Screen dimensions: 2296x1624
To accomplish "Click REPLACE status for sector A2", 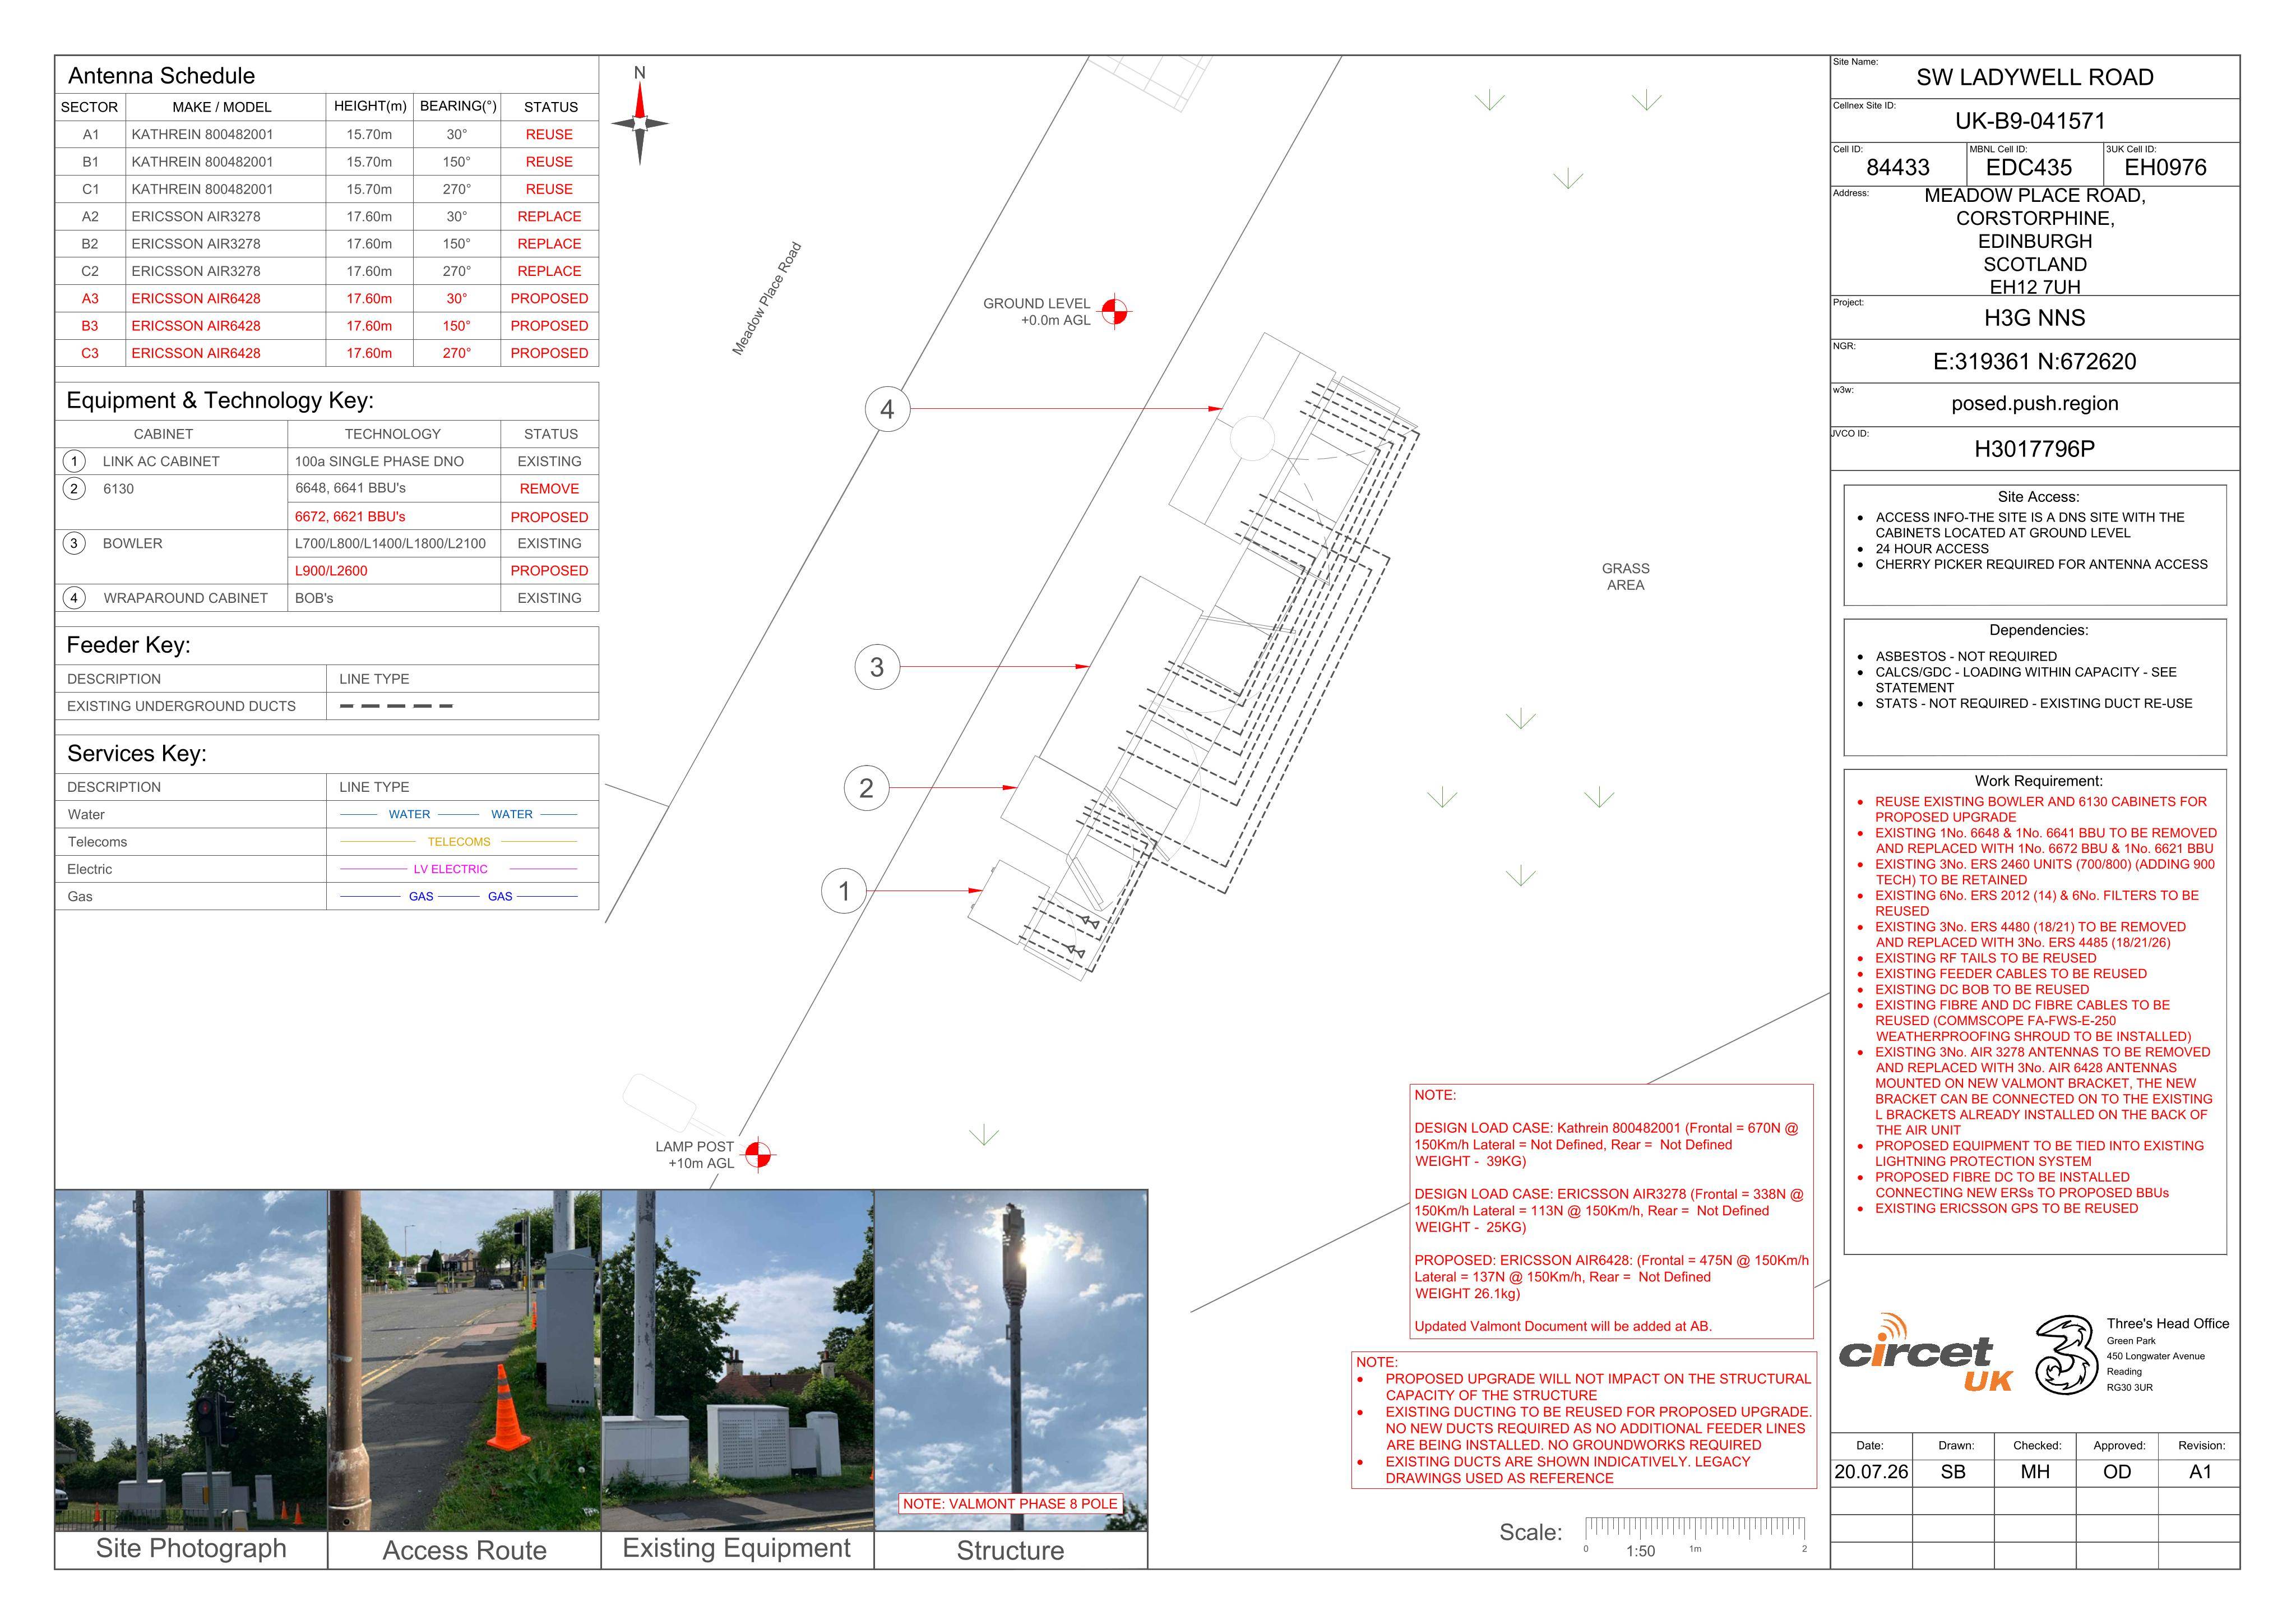I will point(549,216).
